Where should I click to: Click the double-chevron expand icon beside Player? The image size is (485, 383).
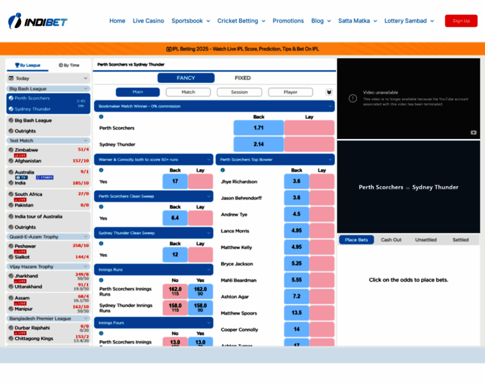[329, 92]
